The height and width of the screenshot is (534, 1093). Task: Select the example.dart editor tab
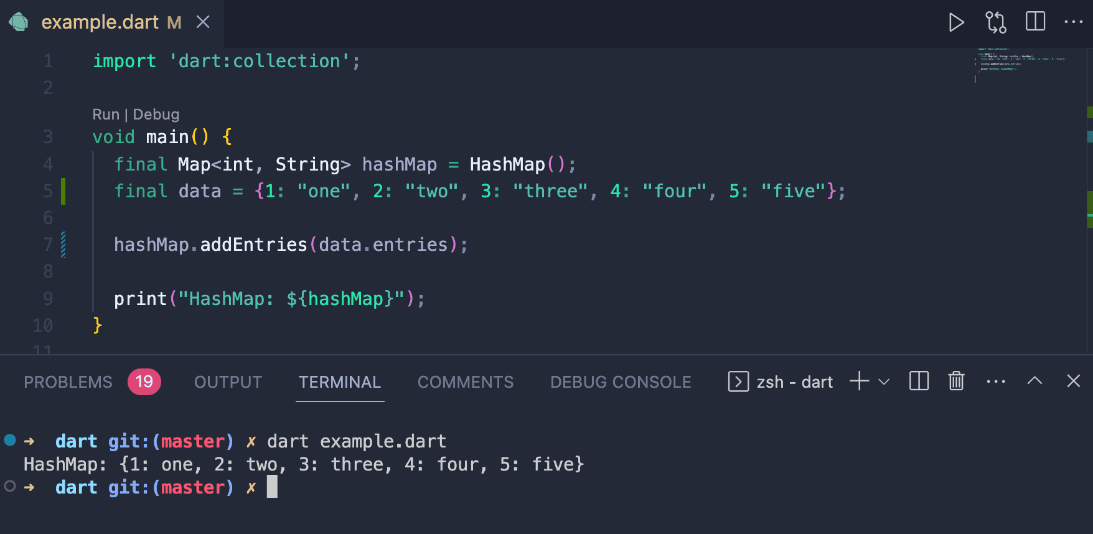112,22
